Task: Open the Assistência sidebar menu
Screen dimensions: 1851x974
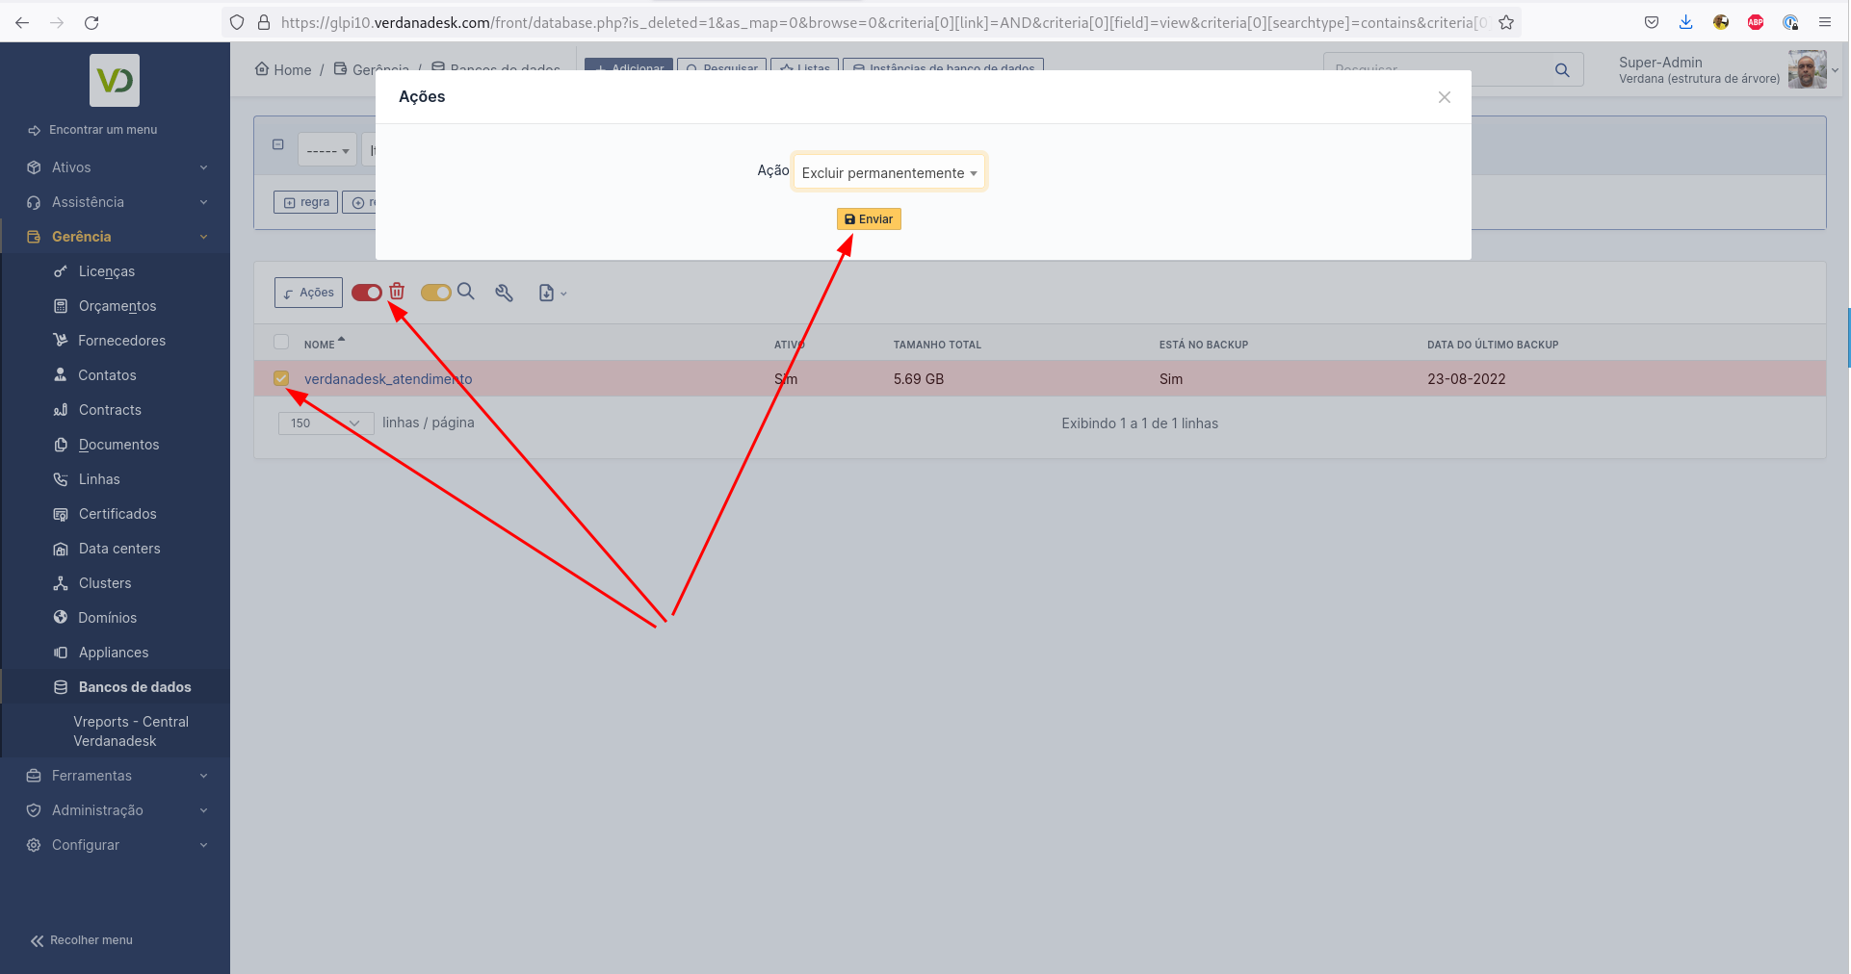Action: [89, 201]
